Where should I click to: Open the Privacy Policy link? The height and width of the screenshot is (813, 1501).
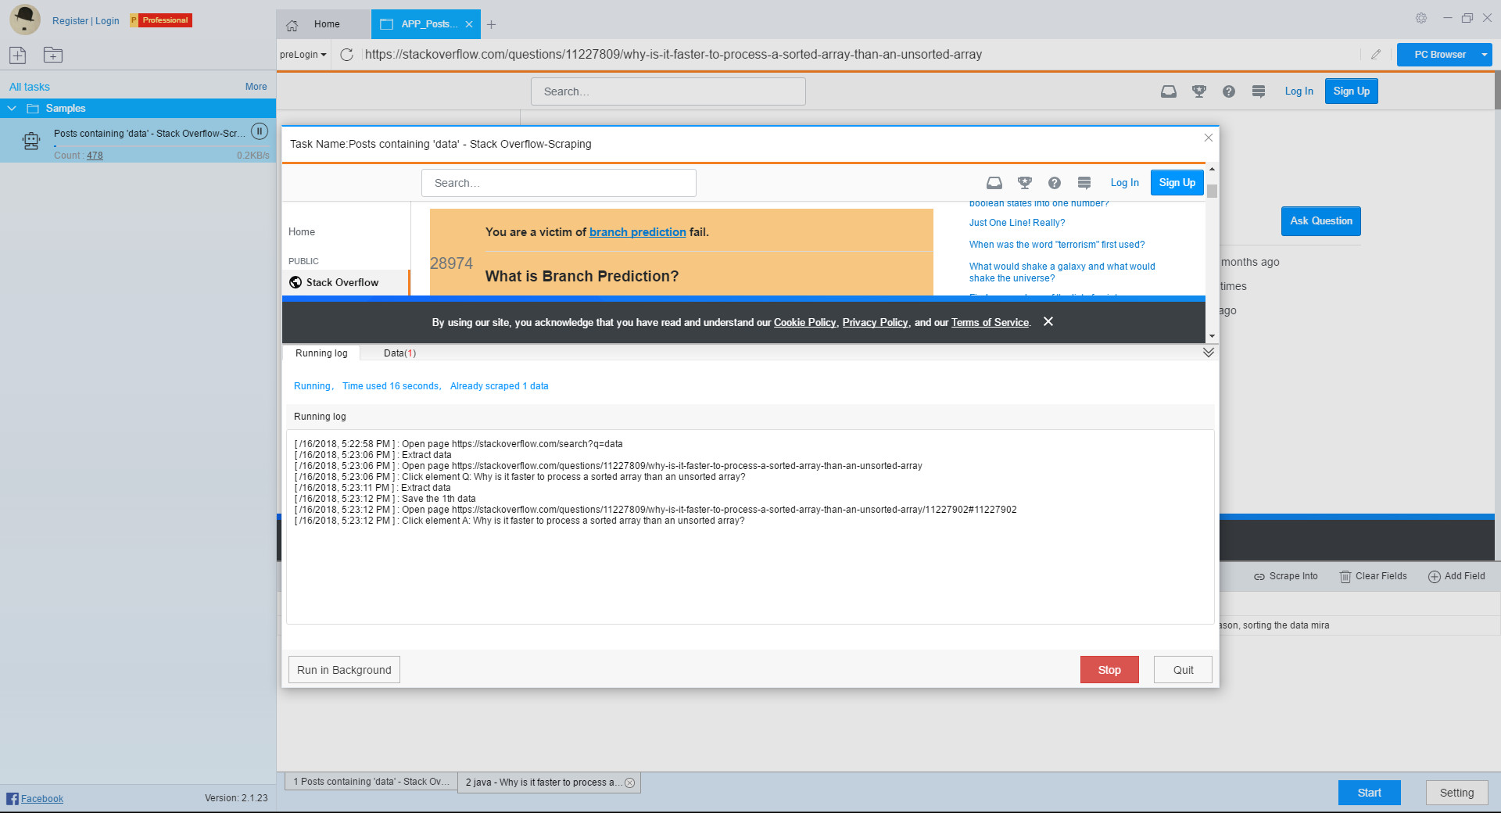(x=875, y=323)
